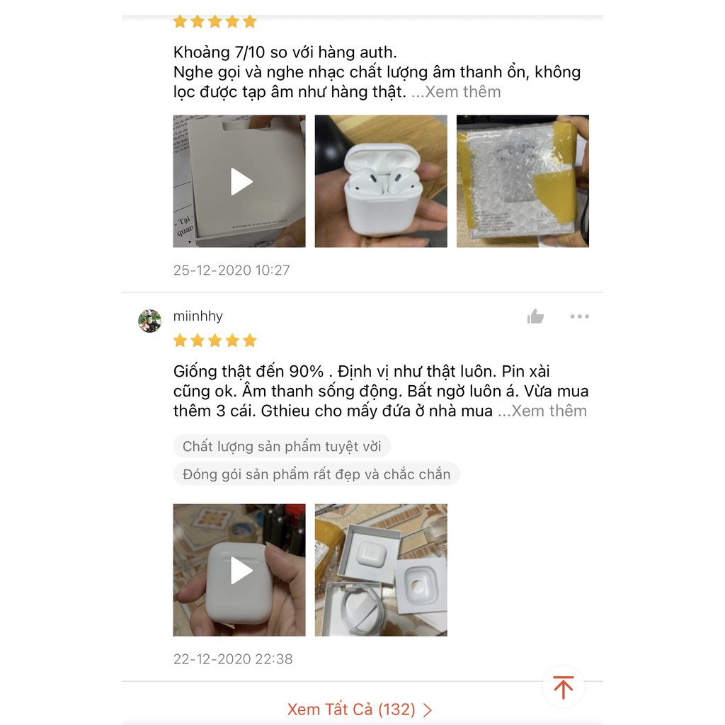
Task: Play the grey box unboxing video
Action: [239, 181]
